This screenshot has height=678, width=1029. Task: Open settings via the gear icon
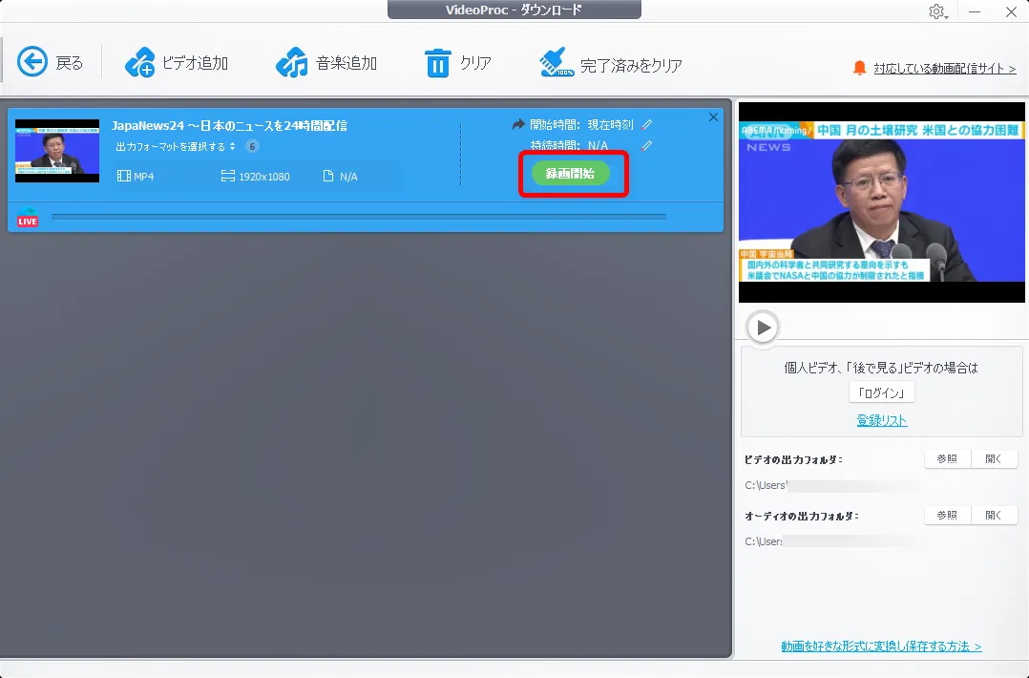point(936,11)
